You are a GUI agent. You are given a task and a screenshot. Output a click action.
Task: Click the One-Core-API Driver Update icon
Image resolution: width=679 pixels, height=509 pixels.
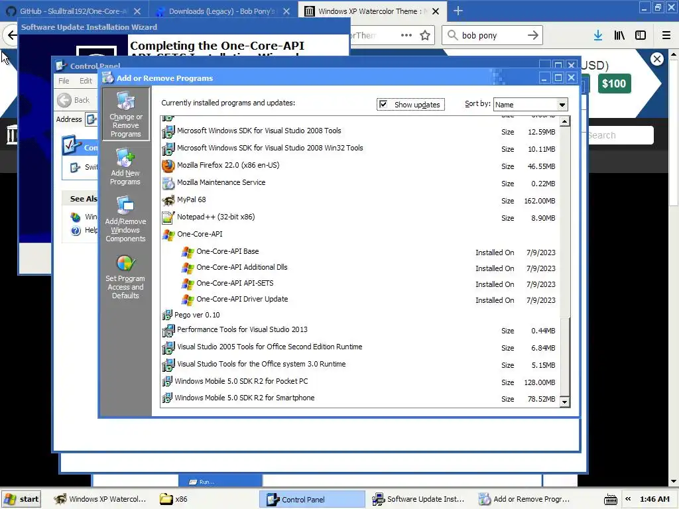(188, 300)
